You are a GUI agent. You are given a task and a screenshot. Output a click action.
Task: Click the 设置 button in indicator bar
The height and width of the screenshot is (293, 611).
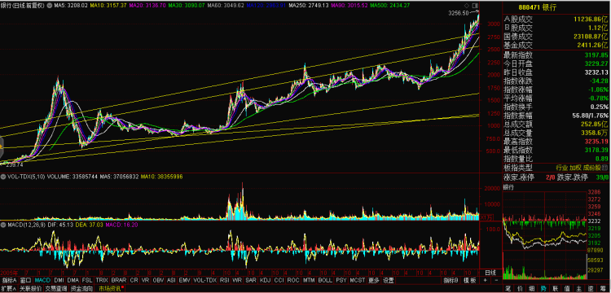coord(388,280)
